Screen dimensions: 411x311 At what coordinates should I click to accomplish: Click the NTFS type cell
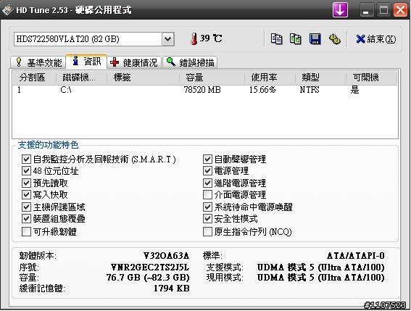310,90
